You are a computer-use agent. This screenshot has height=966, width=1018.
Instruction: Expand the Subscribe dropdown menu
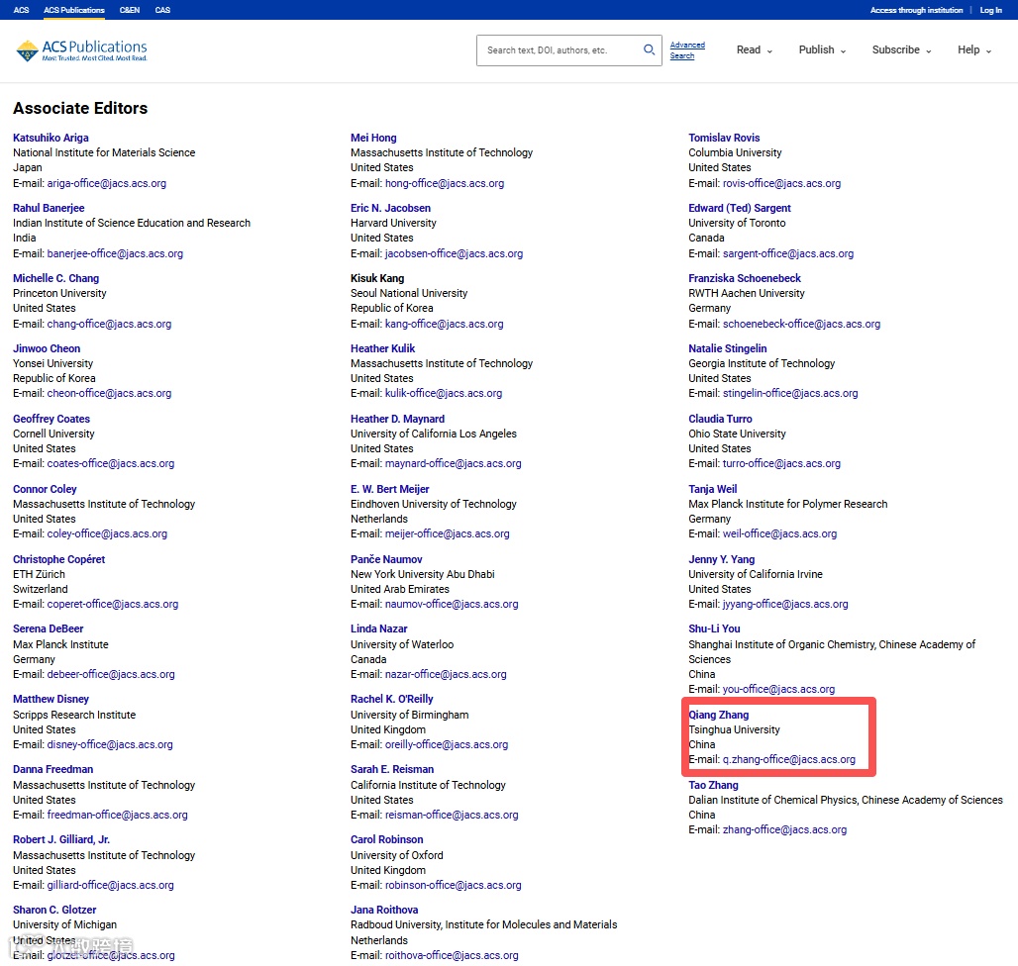[x=902, y=49]
